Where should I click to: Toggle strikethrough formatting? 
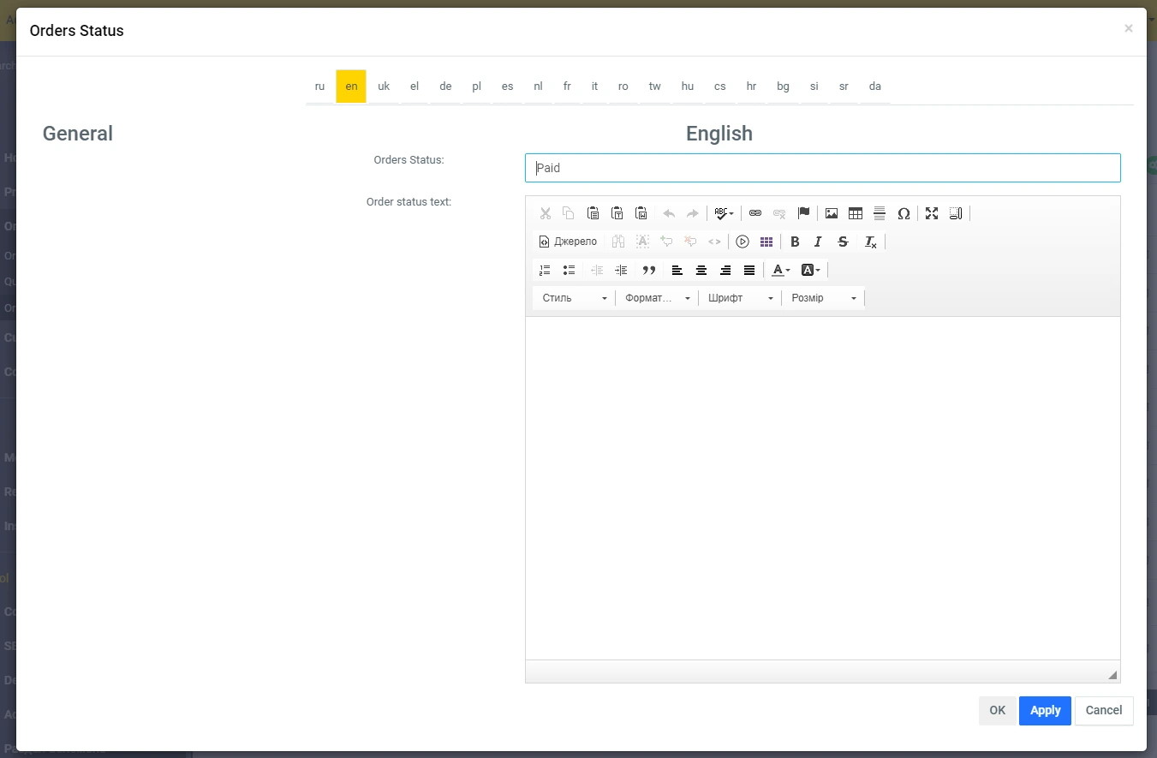[x=843, y=242]
